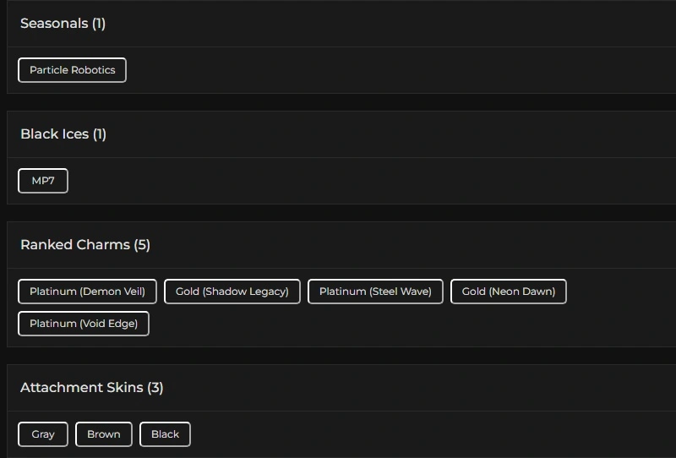The height and width of the screenshot is (458, 676).
Task: Click the (1) count beside Black Ices
Action: coord(100,134)
